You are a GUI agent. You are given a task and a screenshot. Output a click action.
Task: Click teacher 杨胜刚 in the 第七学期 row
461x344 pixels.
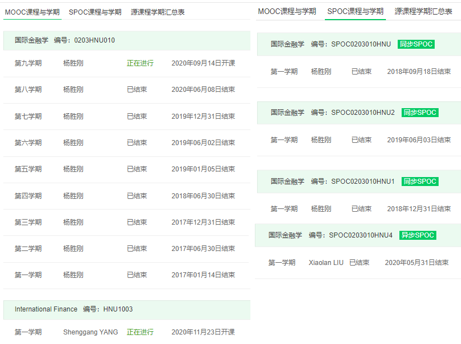click(x=73, y=117)
